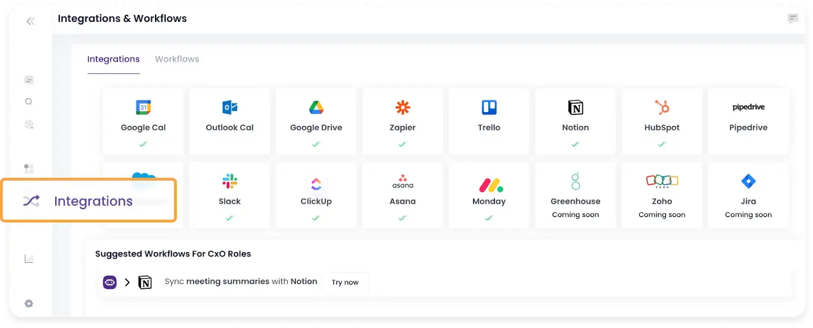This screenshot has height=328, width=813.
Task: Click the Slack card label
Action: tap(230, 201)
